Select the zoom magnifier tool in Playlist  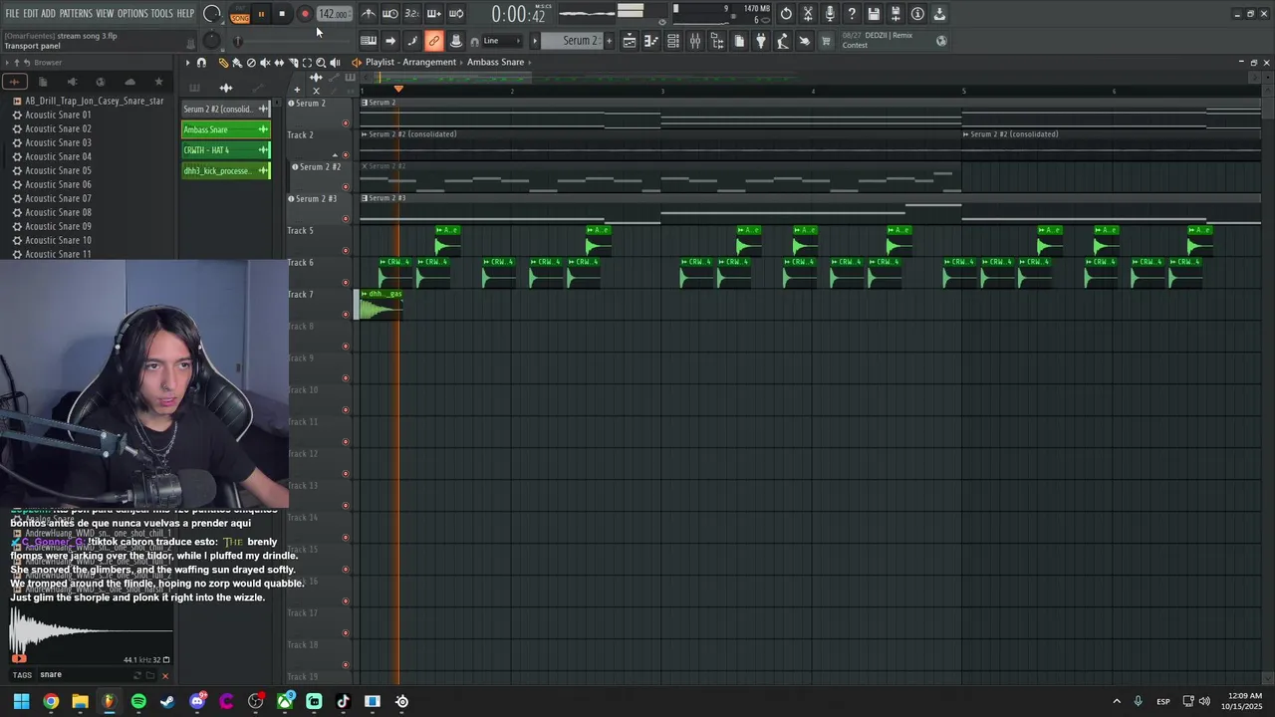coord(321,62)
